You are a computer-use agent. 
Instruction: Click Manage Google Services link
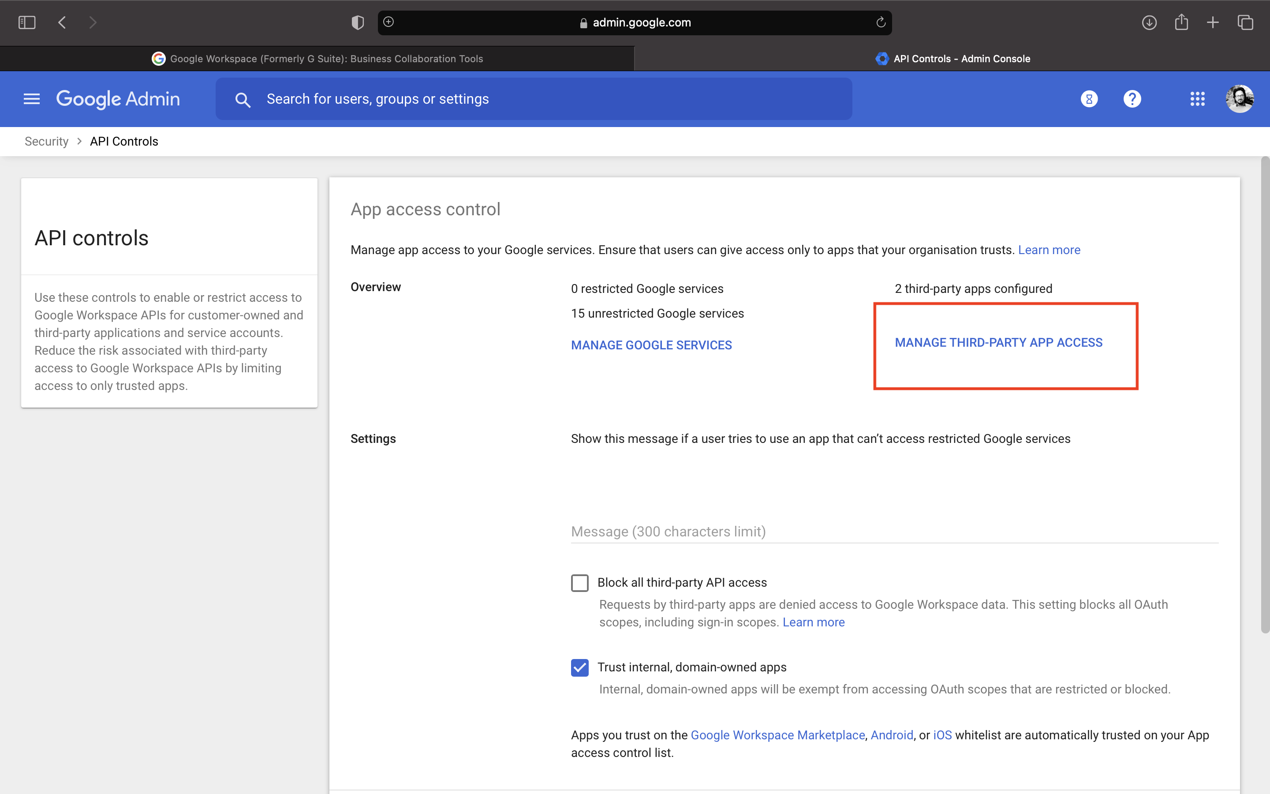[651, 345]
